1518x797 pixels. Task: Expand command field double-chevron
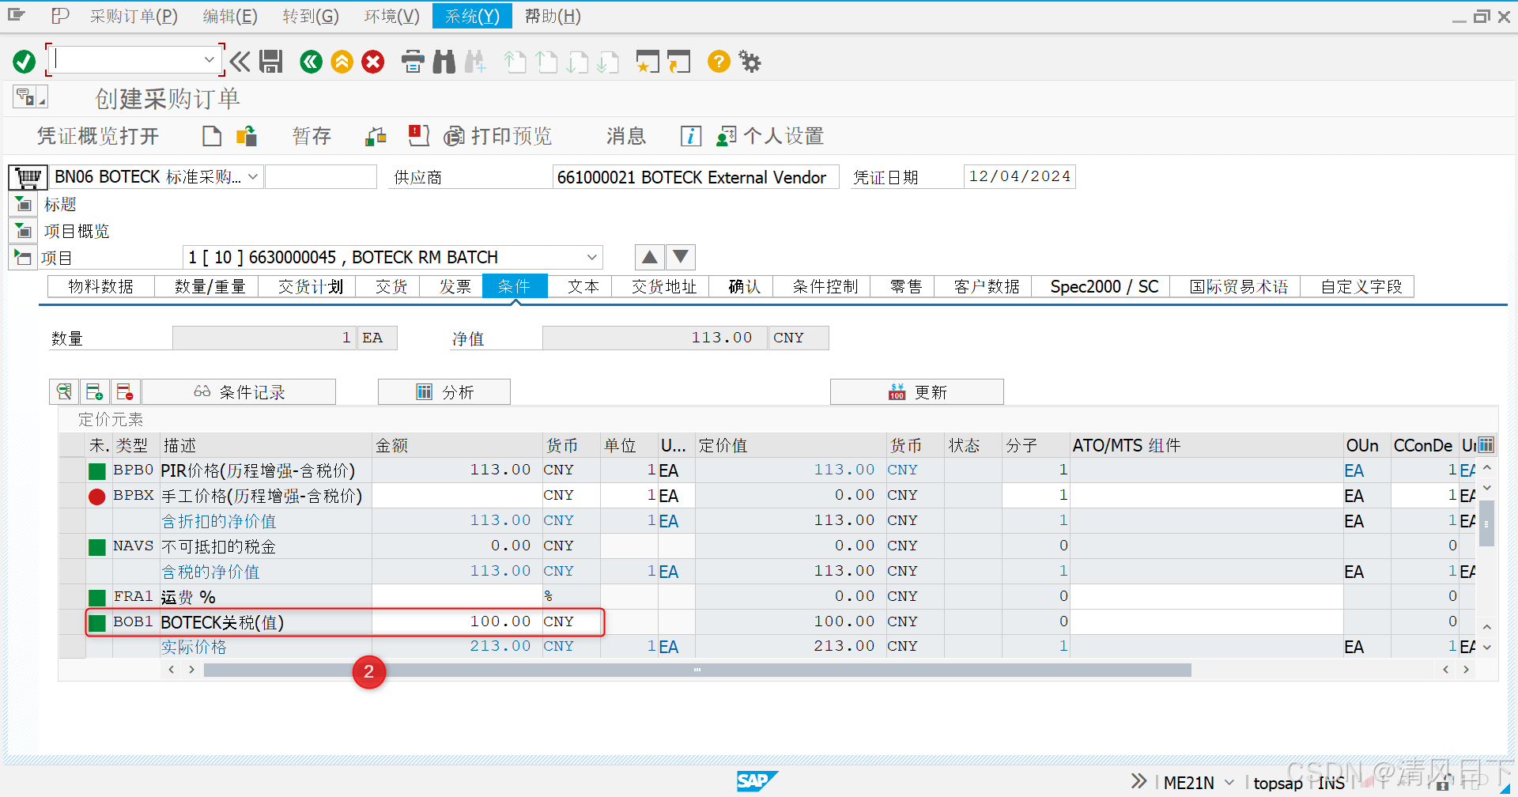pos(240,62)
